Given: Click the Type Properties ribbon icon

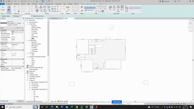Looking at the screenshot, I should coord(9,7).
